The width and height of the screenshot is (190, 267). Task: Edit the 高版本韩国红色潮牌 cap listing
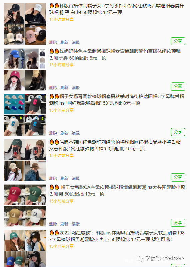coord(75,179)
